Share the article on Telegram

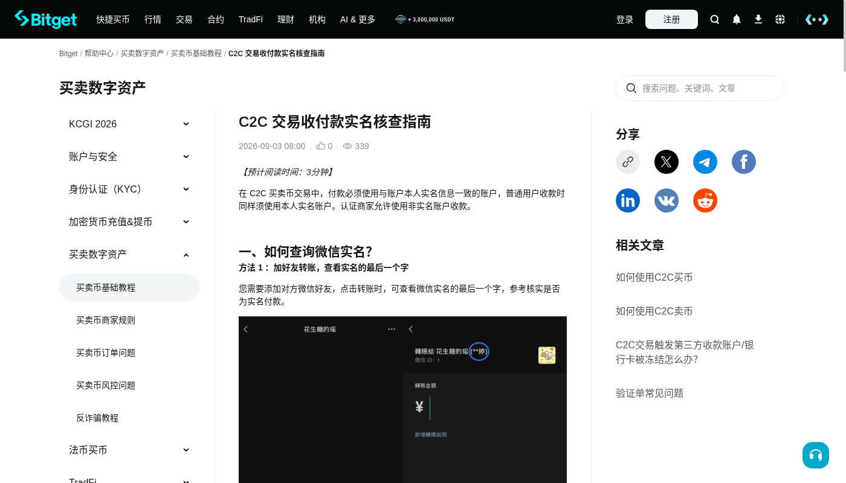705,162
